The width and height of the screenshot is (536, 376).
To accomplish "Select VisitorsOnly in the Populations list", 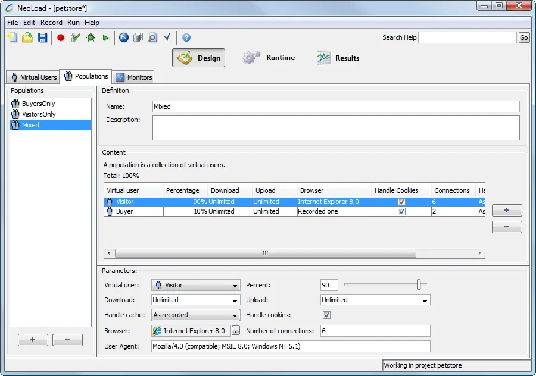I will point(51,114).
